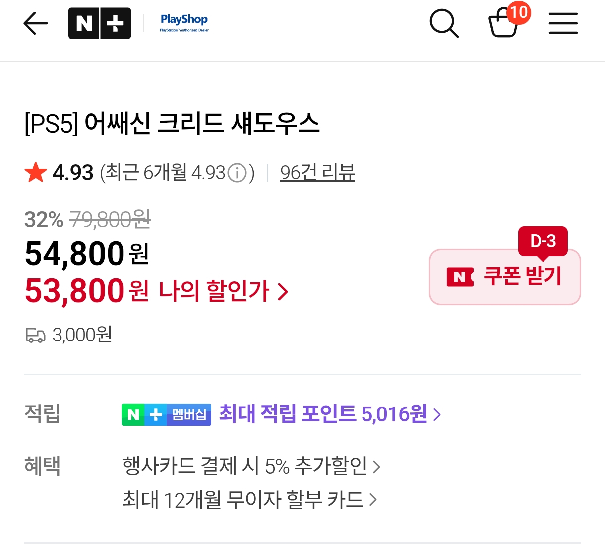Tap the N+ 멤버십 badge
605x544 pixels.
[167, 414]
